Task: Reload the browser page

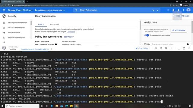Action: [x=9, y=5]
